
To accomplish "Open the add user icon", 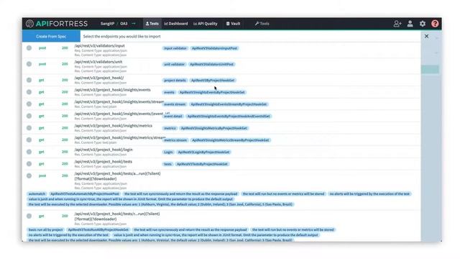I will 397,24.
